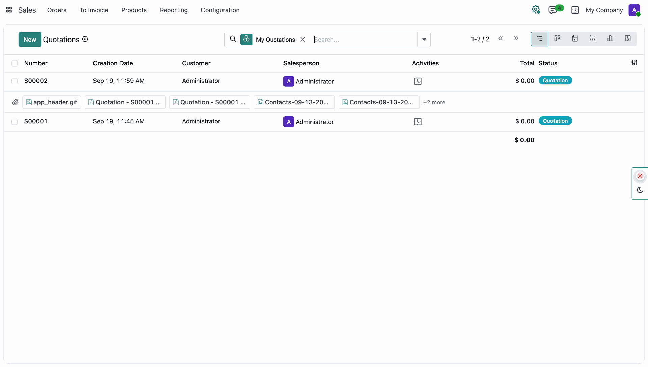Open the Pivot table view
The image size is (648, 367).
pos(592,39)
